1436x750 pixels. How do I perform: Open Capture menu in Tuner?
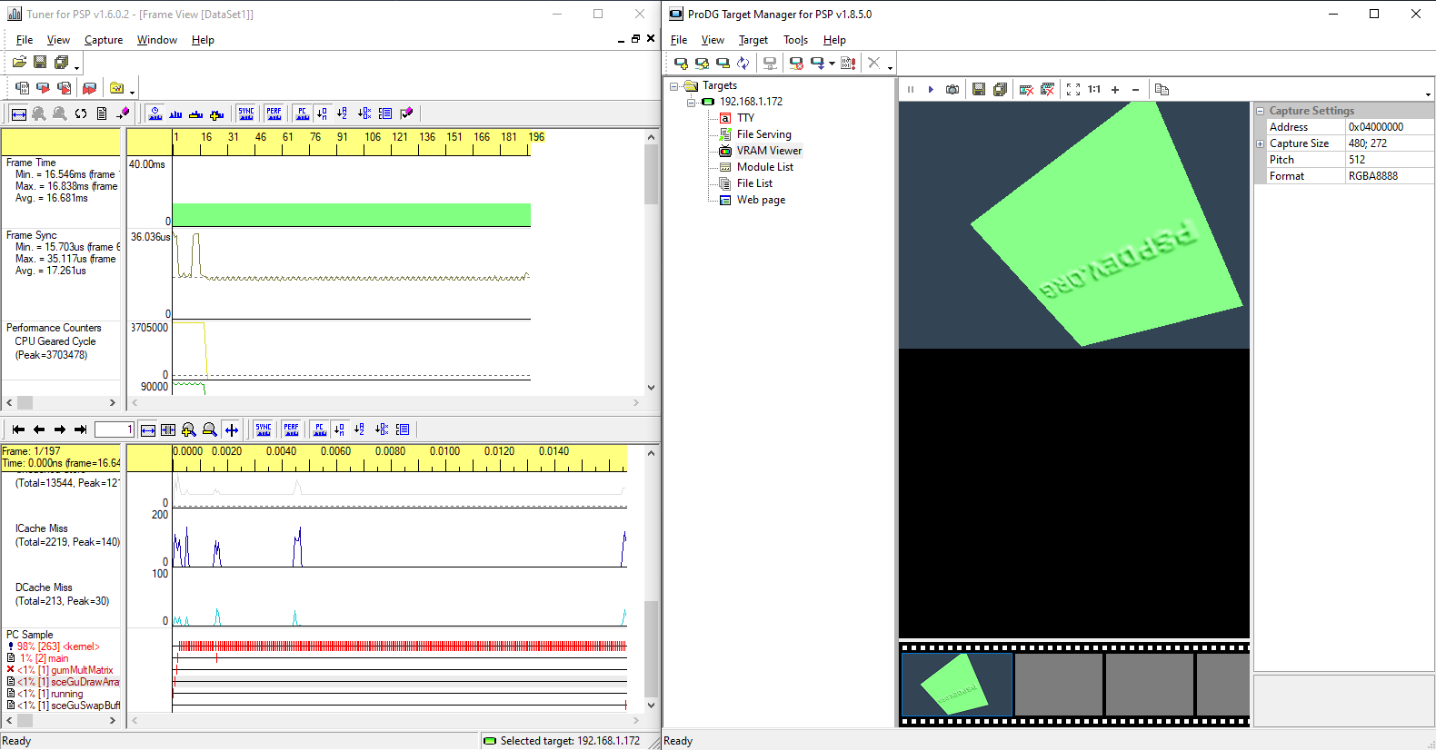(104, 40)
